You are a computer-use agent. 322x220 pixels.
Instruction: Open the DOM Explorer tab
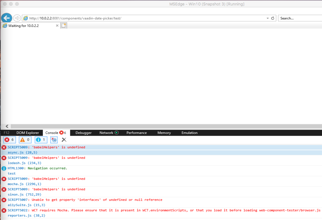point(28,133)
